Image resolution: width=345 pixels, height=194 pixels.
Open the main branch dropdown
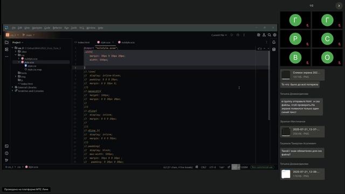click(x=29, y=35)
